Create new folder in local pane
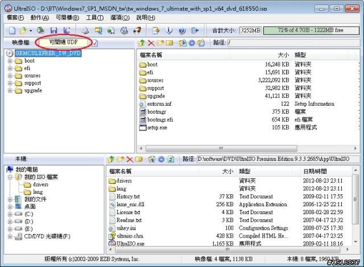This screenshot has width=364, height=267. (121, 159)
